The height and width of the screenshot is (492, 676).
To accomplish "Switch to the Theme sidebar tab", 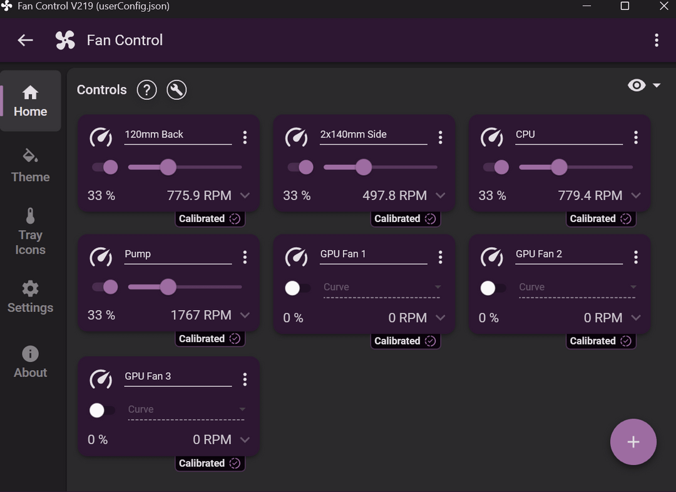I will tap(30, 166).
